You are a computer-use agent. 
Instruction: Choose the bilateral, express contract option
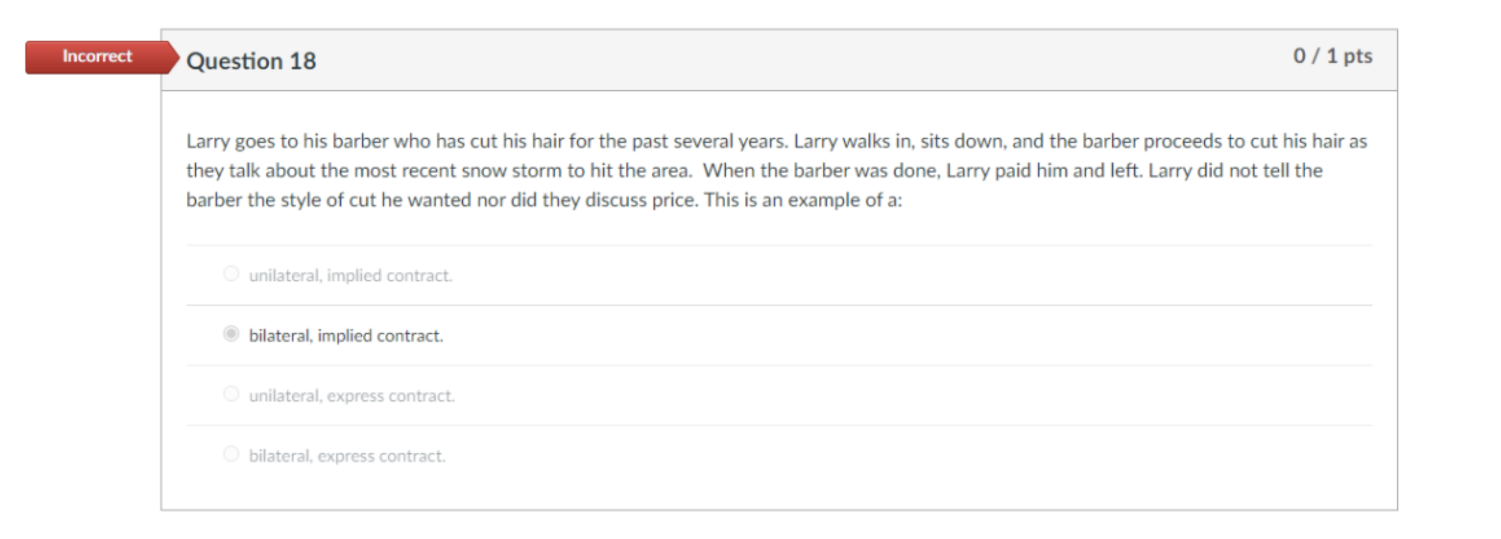pyautogui.click(x=232, y=453)
